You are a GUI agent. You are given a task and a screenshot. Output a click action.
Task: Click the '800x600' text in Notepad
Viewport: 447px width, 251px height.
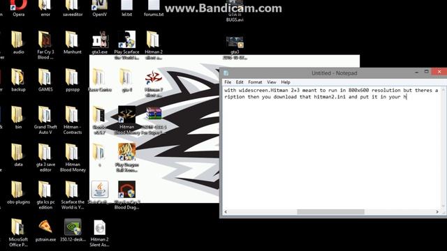358,90
